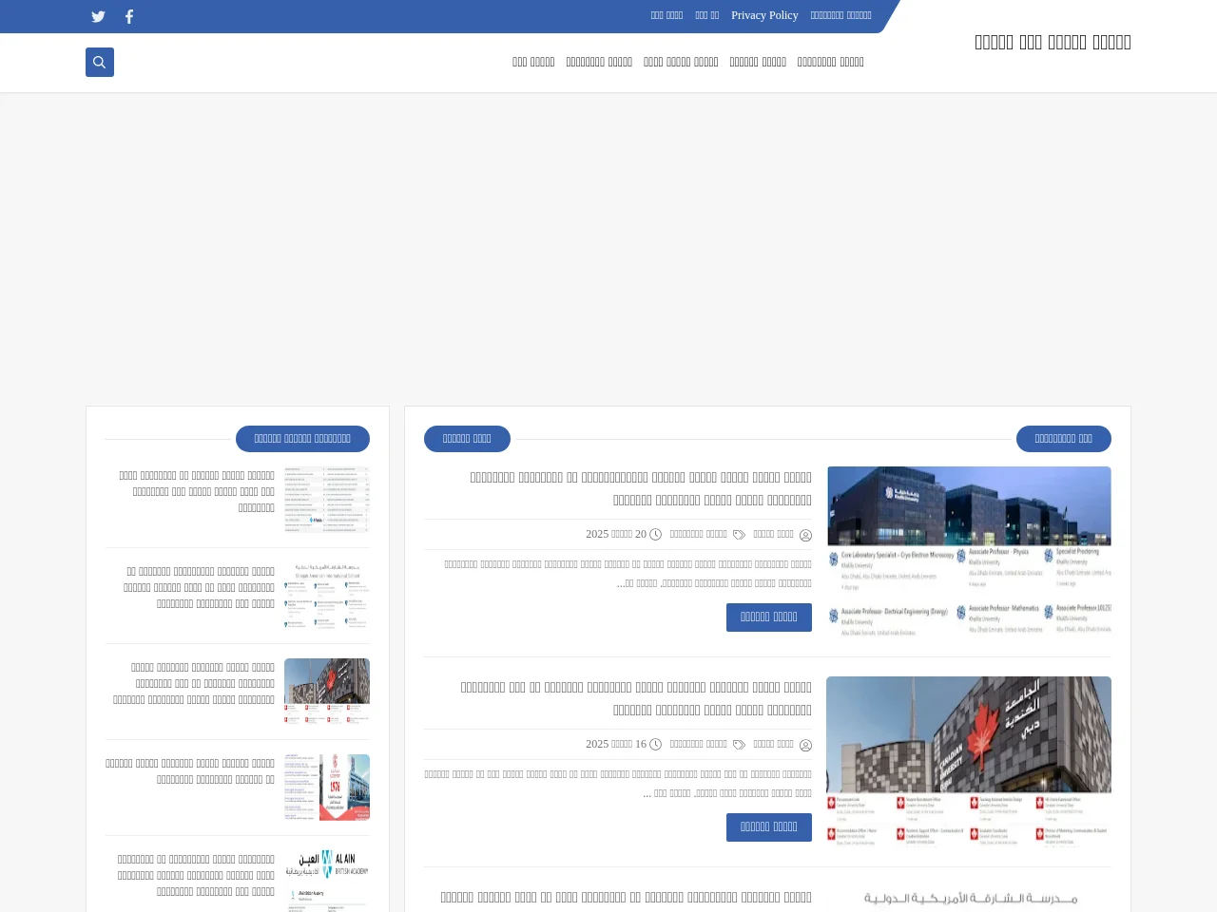The height and width of the screenshot is (912, 1217).
Task: Open the headline of the Khalifa University post
Action: pyautogui.click(x=641, y=488)
